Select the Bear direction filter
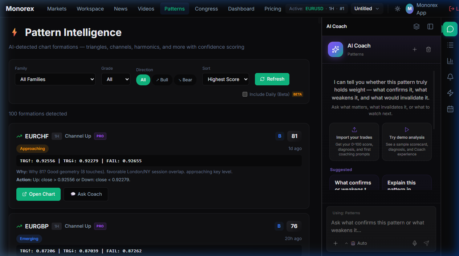Viewport: 459px width, 256px height. coord(185,80)
